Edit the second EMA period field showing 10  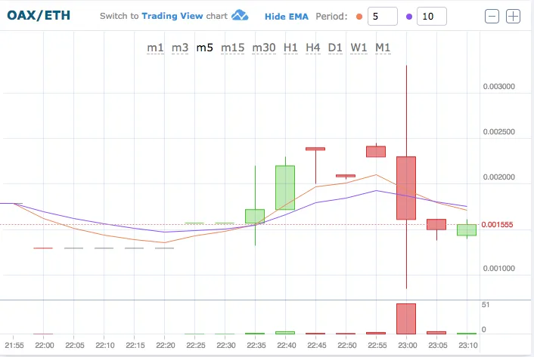point(431,16)
